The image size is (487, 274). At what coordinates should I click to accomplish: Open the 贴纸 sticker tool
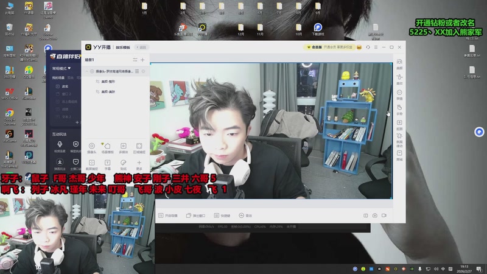pyautogui.click(x=123, y=163)
